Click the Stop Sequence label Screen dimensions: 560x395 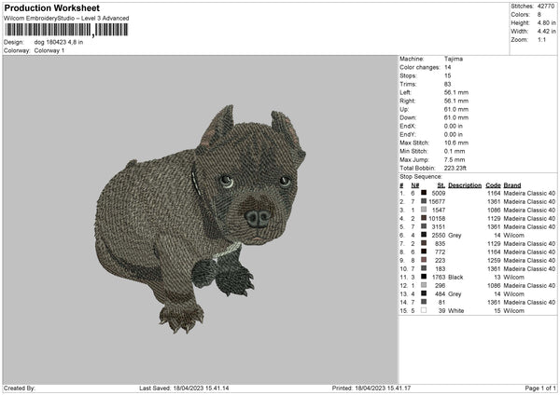(x=421, y=174)
